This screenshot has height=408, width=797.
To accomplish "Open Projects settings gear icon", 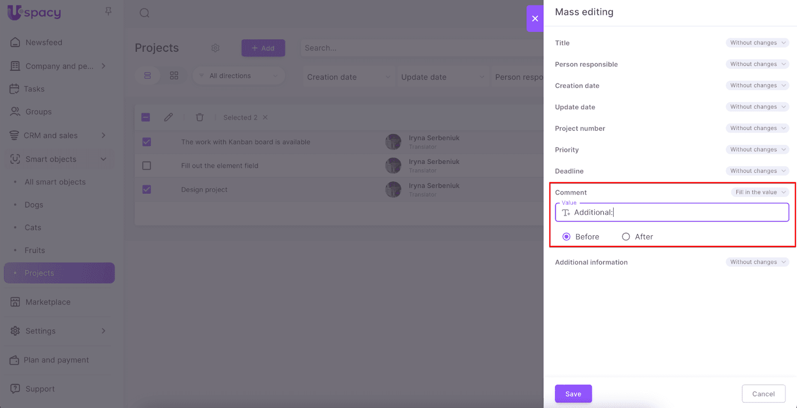I will (x=215, y=48).
